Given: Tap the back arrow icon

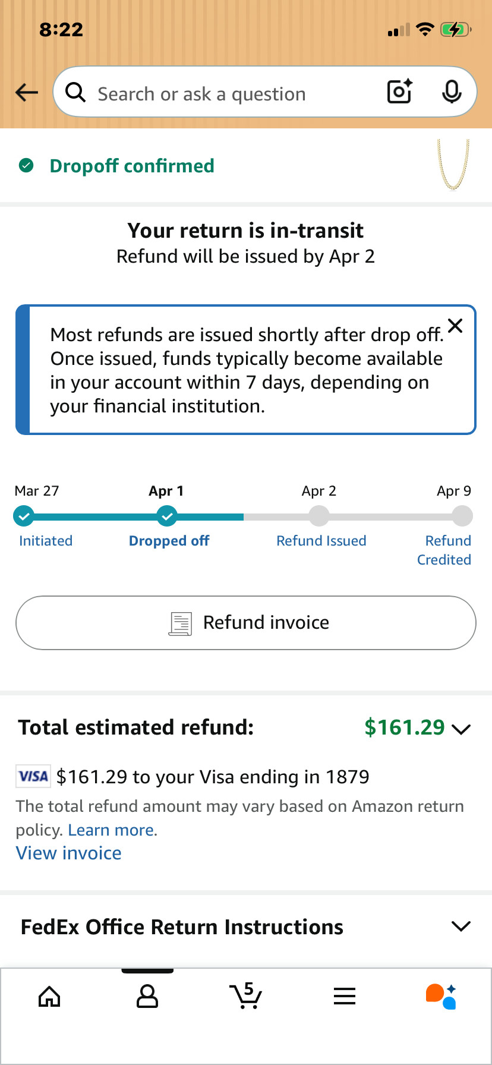Looking at the screenshot, I should point(26,92).
